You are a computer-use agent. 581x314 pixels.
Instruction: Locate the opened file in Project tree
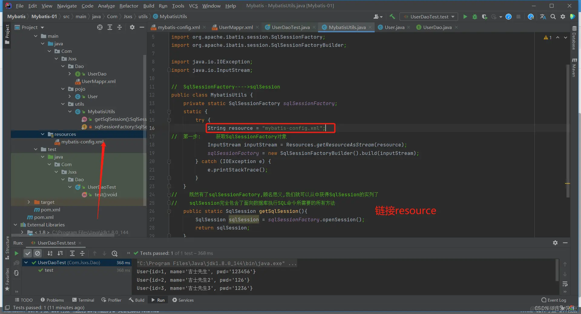pos(100,27)
